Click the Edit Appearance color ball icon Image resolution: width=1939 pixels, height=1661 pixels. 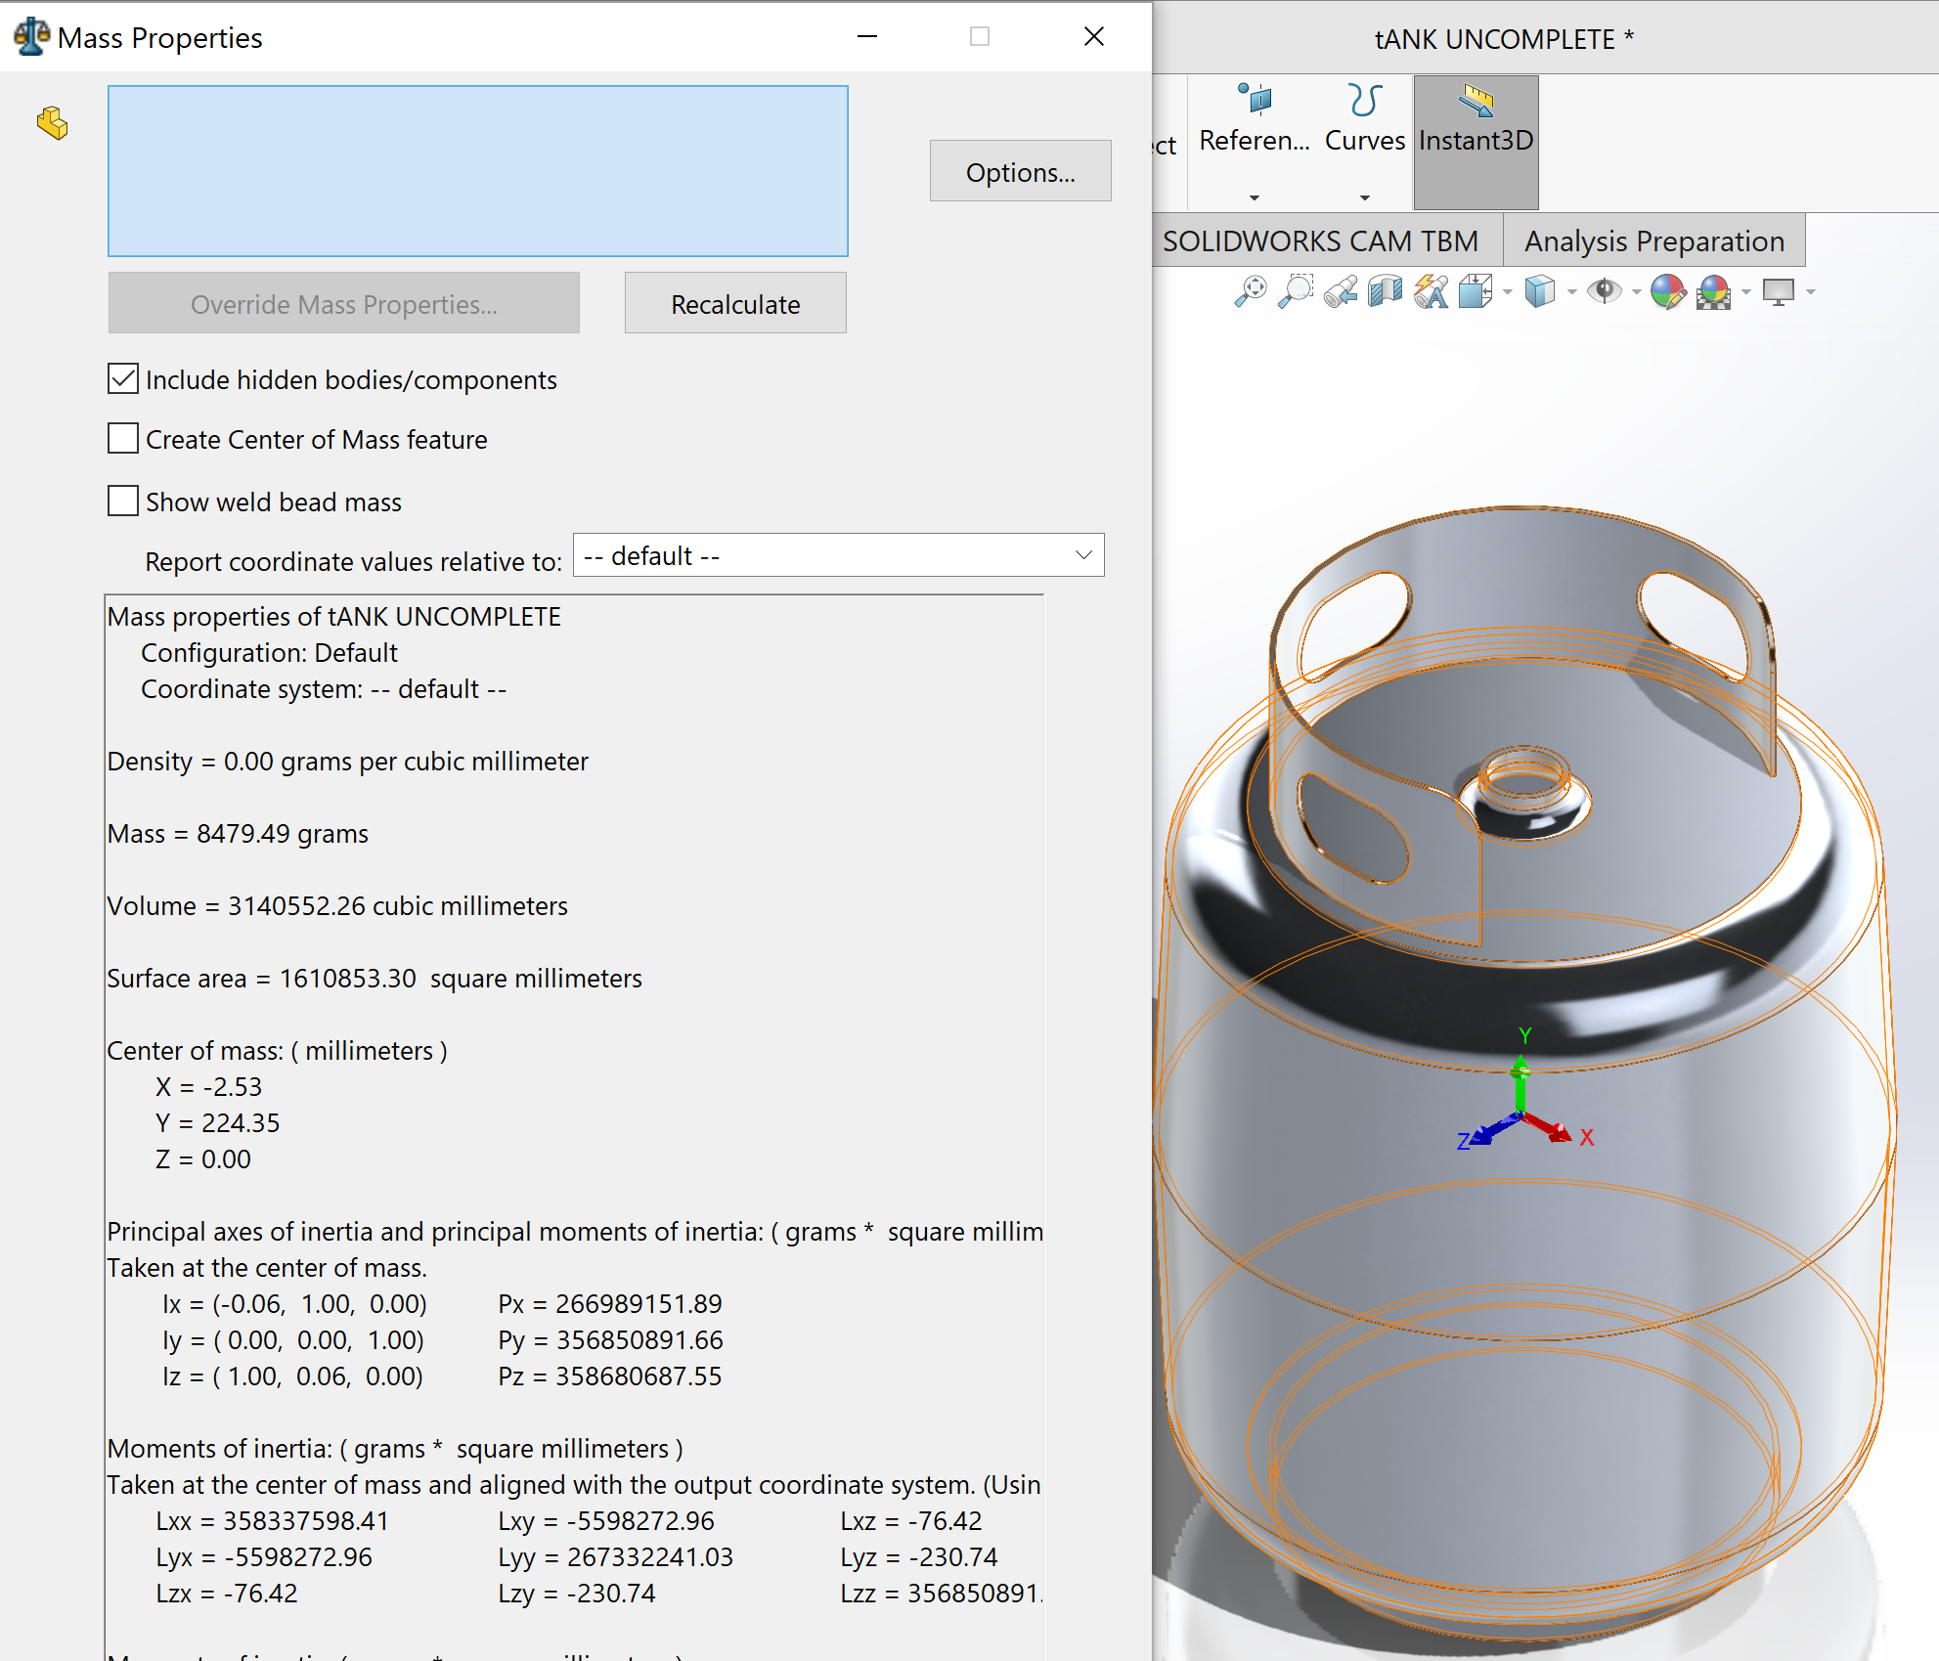click(1668, 291)
